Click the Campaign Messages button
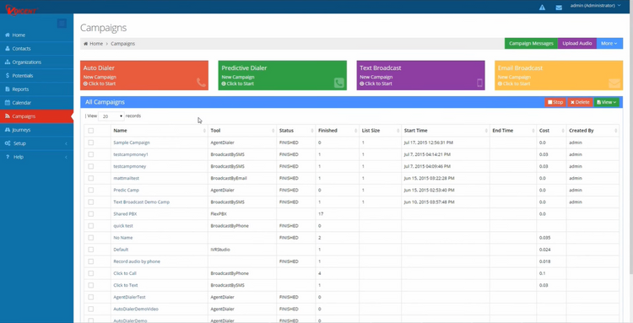The image size is (633, 323). (x=531, y=44)
